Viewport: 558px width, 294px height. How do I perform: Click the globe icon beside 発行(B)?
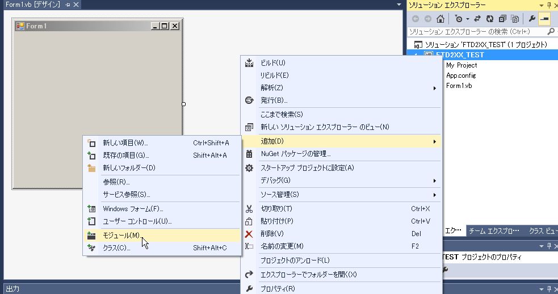click(x=249, y=100)
